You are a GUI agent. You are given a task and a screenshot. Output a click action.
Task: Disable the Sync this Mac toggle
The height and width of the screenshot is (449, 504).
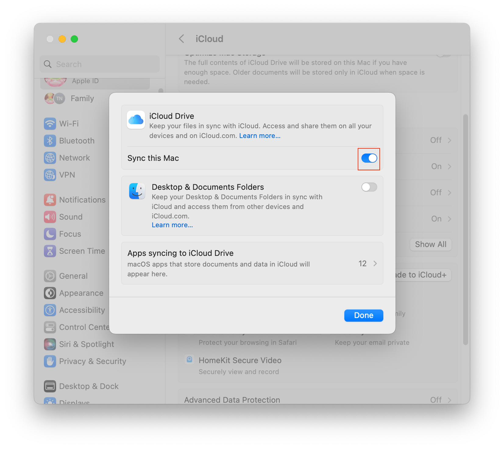click(x=369, y=158)
